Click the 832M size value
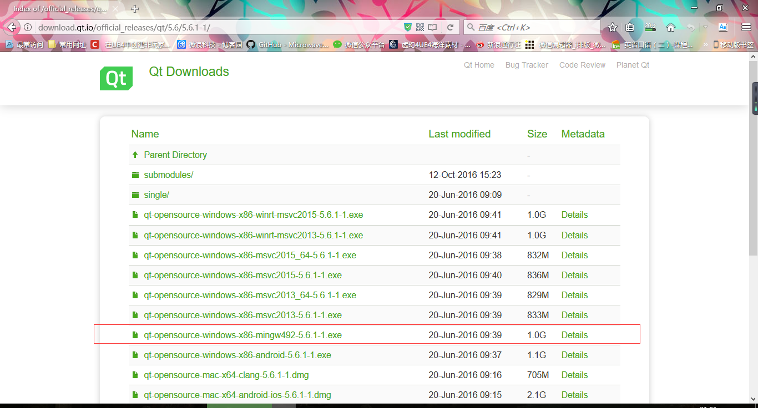 (x=538, y=256)
